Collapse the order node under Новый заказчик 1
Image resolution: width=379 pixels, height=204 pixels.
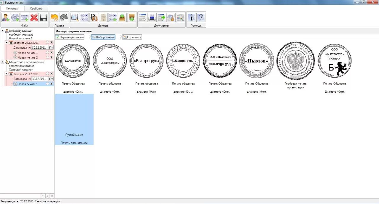point(7,43)
